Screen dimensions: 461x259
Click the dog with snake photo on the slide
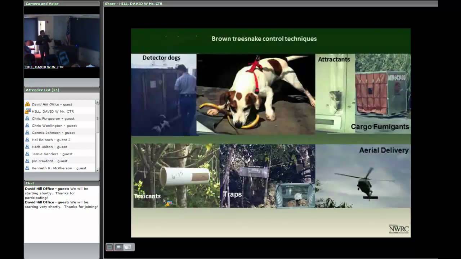pos(256,95)
